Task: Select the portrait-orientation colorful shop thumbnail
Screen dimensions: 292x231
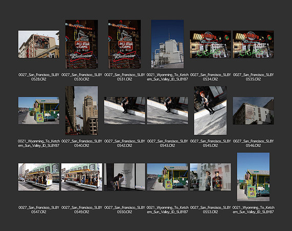Action: pyautogui.click(x=253, y=177)
